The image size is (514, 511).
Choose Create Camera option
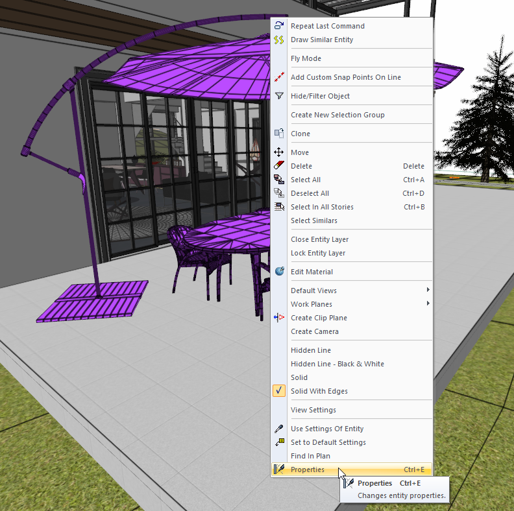tap(315, 331)
